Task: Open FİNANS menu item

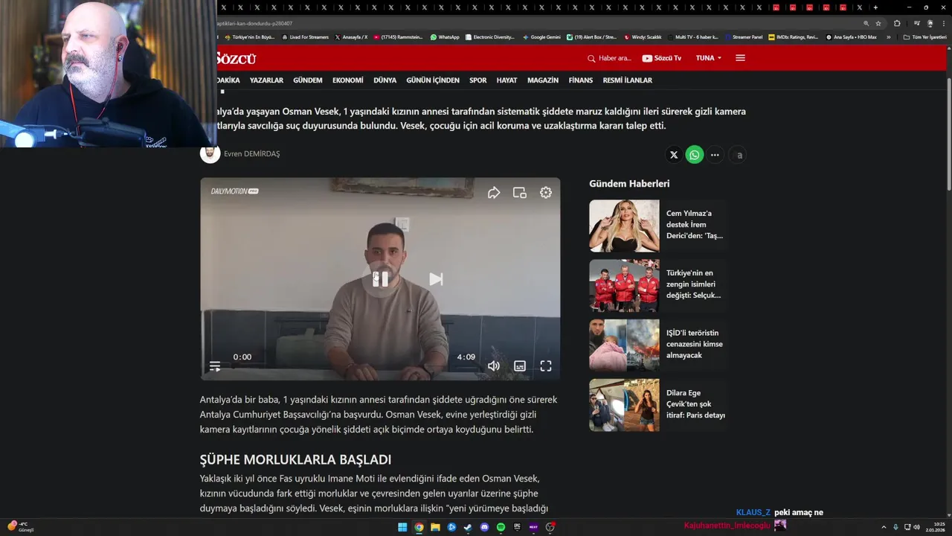Action: (581, 80)
